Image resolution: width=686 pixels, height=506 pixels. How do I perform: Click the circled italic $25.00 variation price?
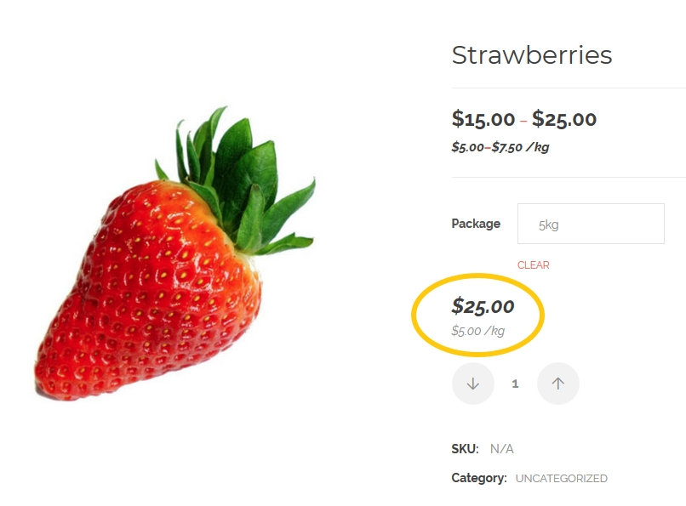483,306
